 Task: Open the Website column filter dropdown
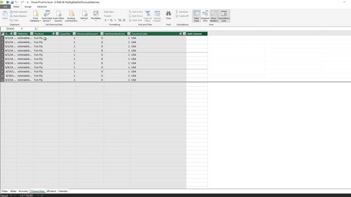pos(32,34)
